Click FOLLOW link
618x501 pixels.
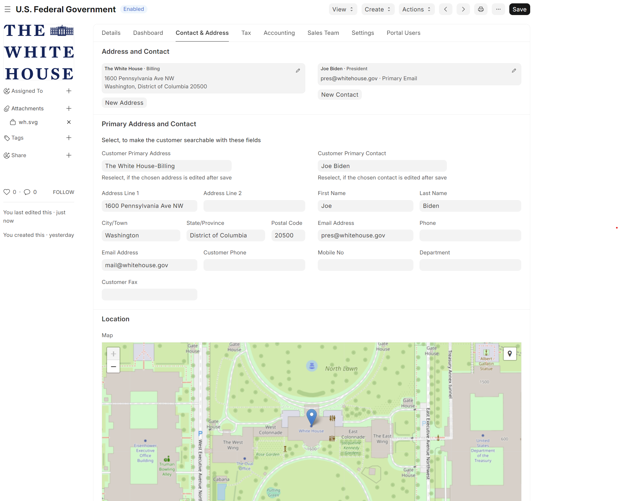pos(64,192)
